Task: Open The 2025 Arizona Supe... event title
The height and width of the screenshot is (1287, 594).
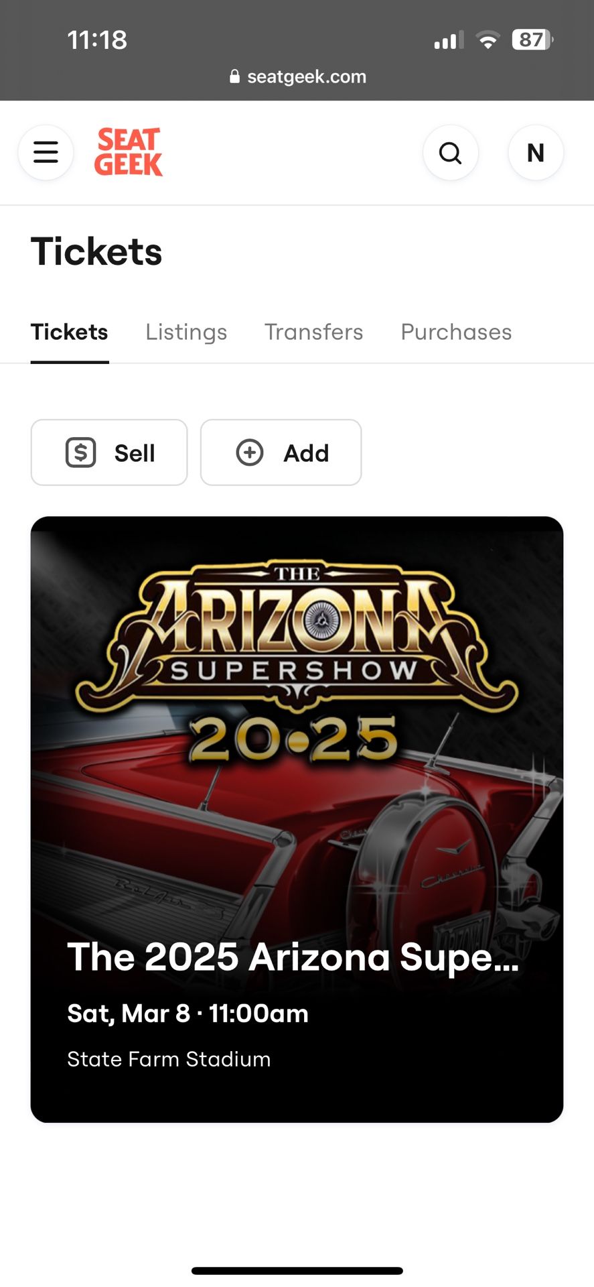Action: point(293,957)
